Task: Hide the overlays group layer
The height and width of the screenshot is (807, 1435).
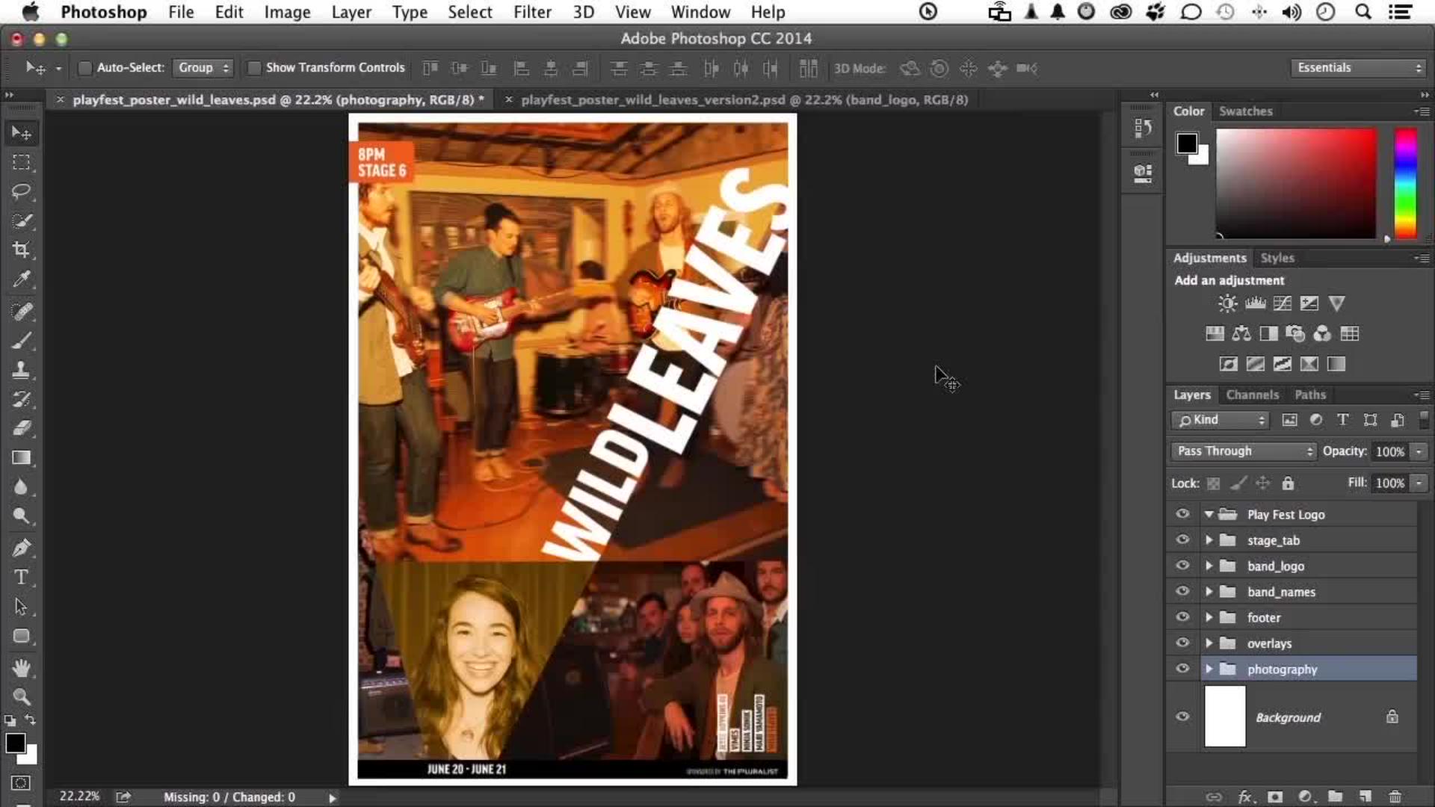Action: pos(1182,643)
